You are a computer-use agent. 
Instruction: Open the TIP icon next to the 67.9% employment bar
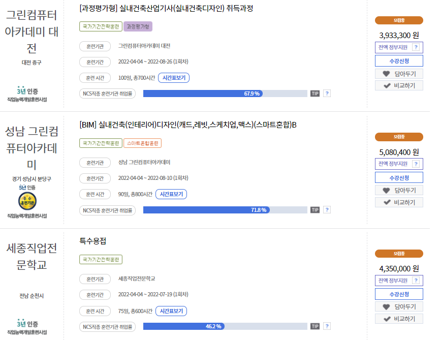pos(315,93)
